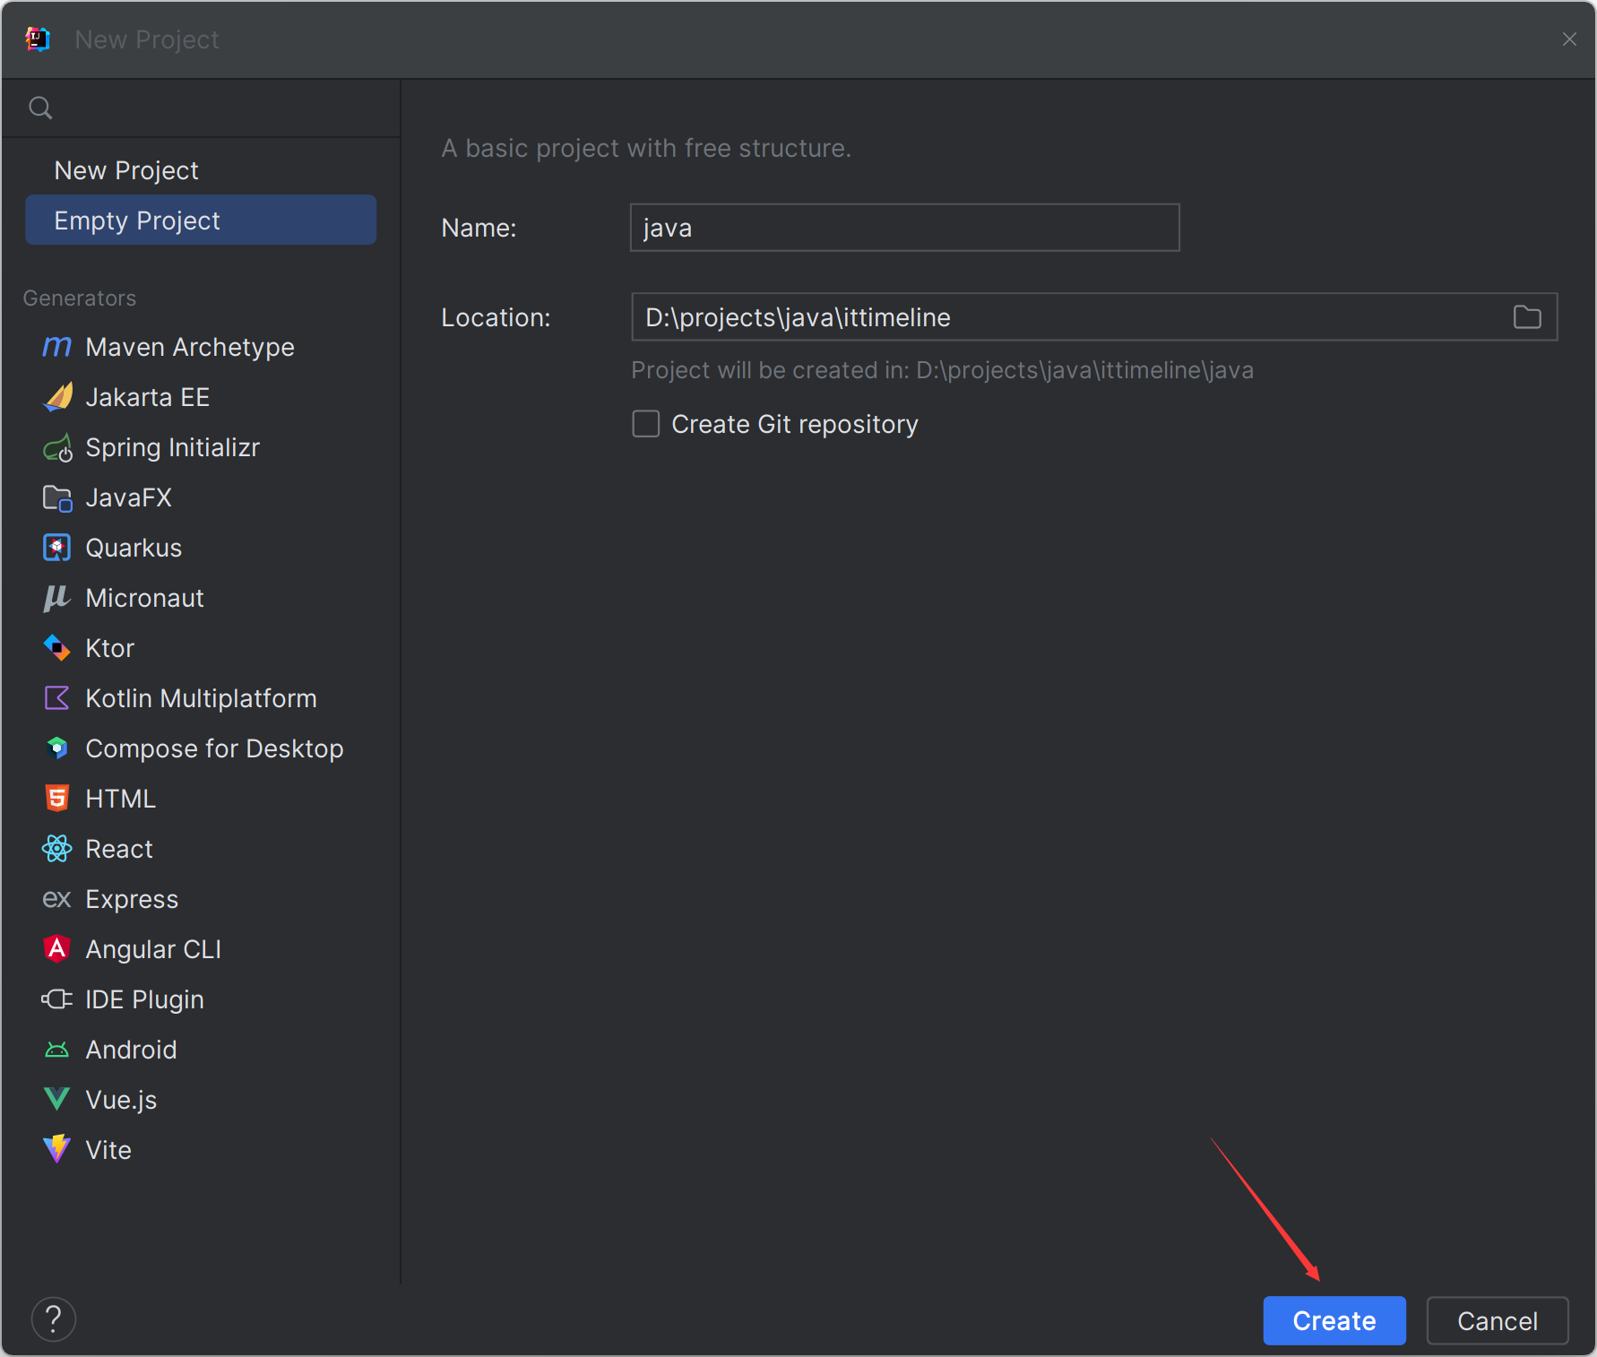Select the Quarkus label
1597x1357 pixels.
click(x=134, y=548)
